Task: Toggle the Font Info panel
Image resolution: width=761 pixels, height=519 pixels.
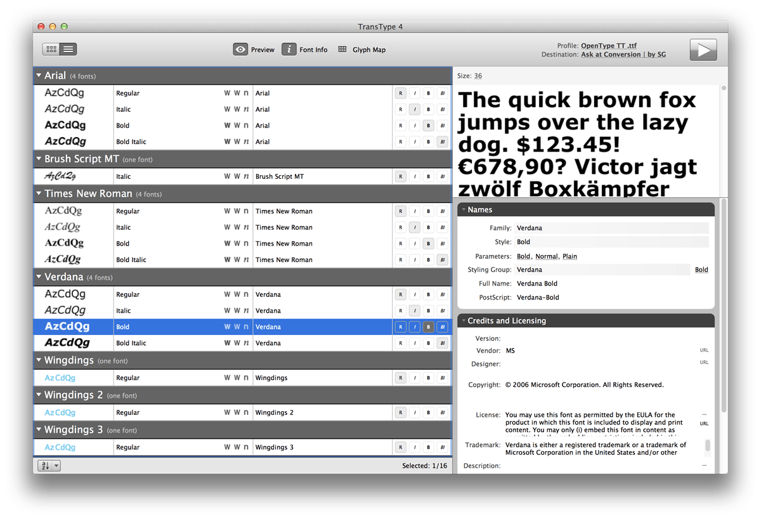Action: (x=289, y=49)
